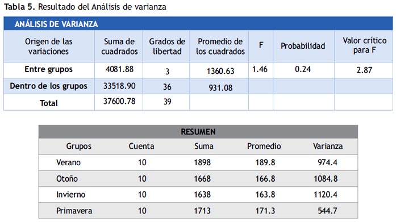Click the 'Promedio de los cuadrados' header
Image resolution: width=396 pixels, height=222 pixels.
[x=219, y=47]
